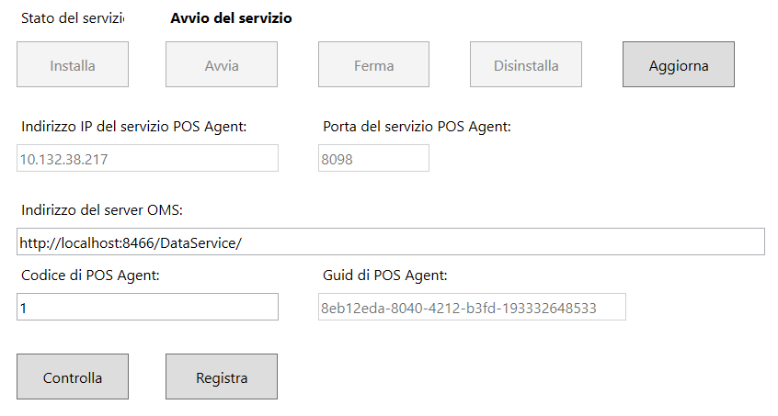Viewport: 778px width, 416px height.
Task: Click the Indirizzo IP del servizio label
Action: (x=134, y=127)
